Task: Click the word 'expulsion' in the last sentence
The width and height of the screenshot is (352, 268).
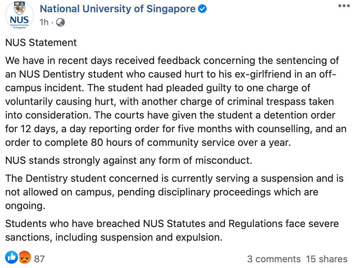Action: pos(199,237)
